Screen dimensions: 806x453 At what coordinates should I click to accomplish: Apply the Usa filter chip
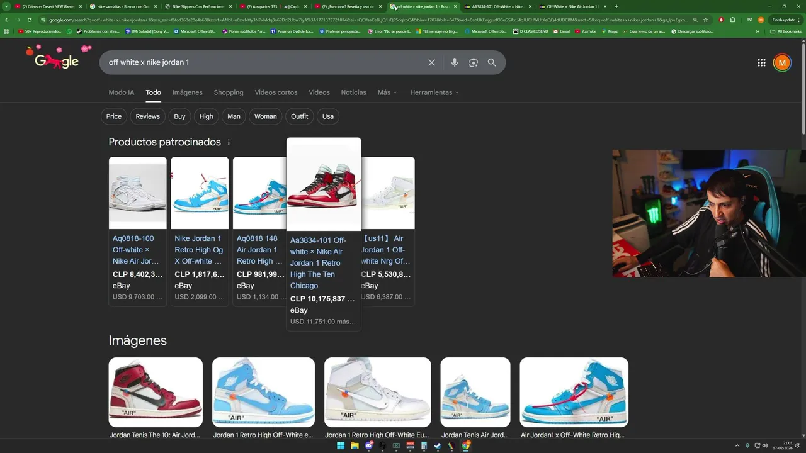click(328, 116)
